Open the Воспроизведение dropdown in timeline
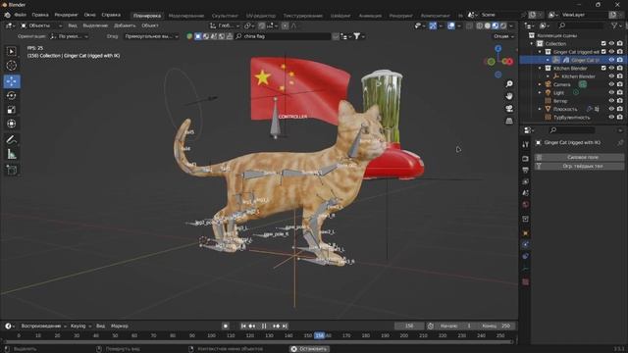 pos(43,327)
